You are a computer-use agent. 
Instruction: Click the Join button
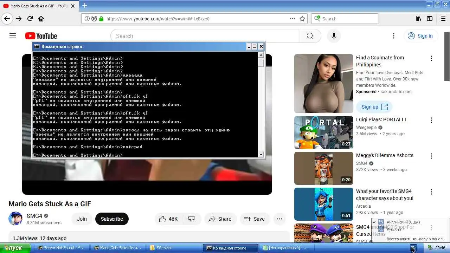82,219
